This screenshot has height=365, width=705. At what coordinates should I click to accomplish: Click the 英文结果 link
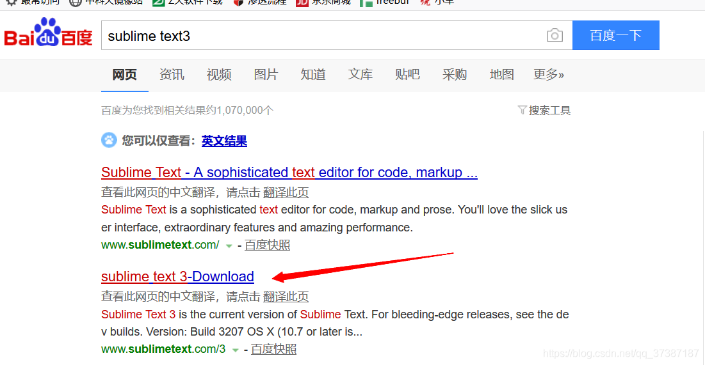coord(224,141)
